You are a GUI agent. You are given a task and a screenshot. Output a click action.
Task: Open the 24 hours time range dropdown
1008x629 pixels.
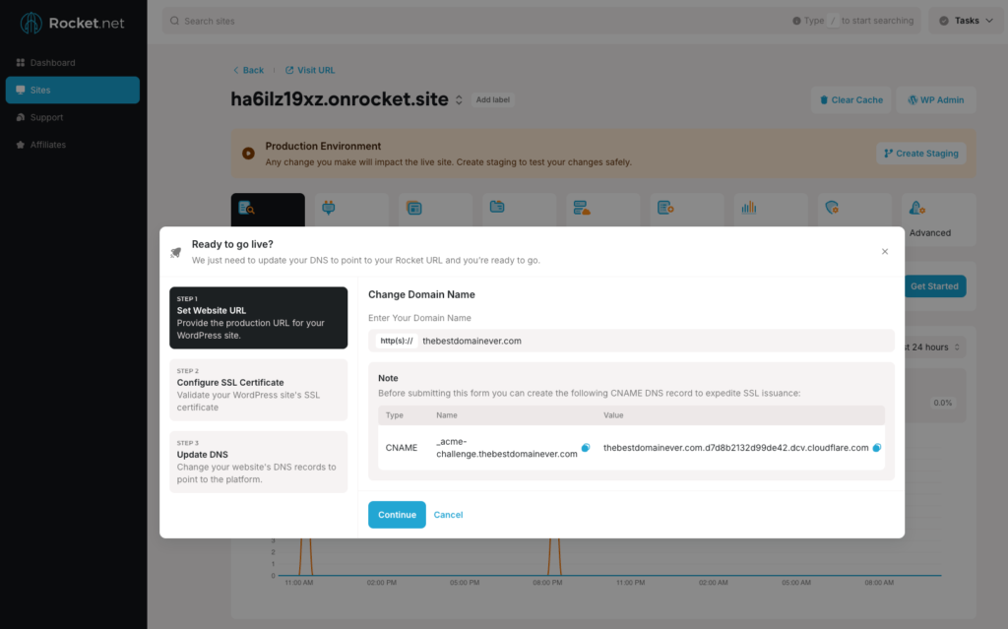(931, 347)
